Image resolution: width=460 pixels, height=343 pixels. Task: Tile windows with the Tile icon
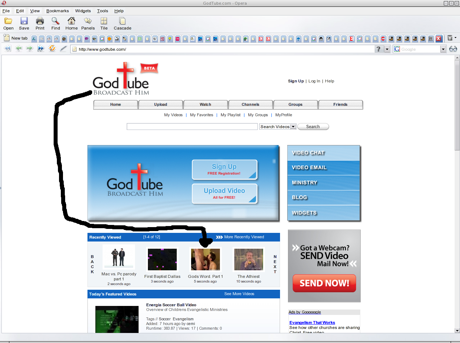pos(104,23)
